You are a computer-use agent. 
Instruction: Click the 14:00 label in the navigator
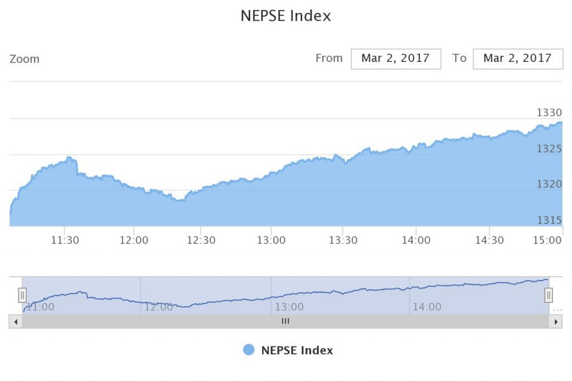coord(427,307)
